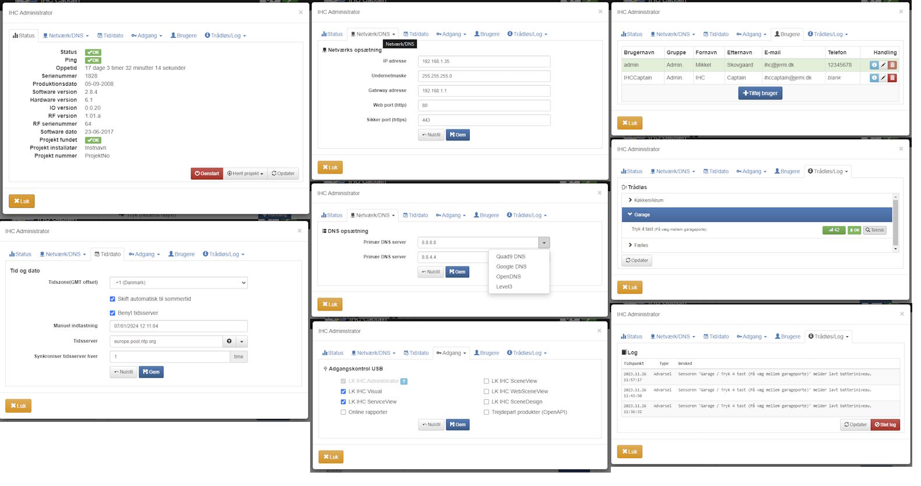
Task: Expand the Fælles wireless group
Action: [757, 245]
